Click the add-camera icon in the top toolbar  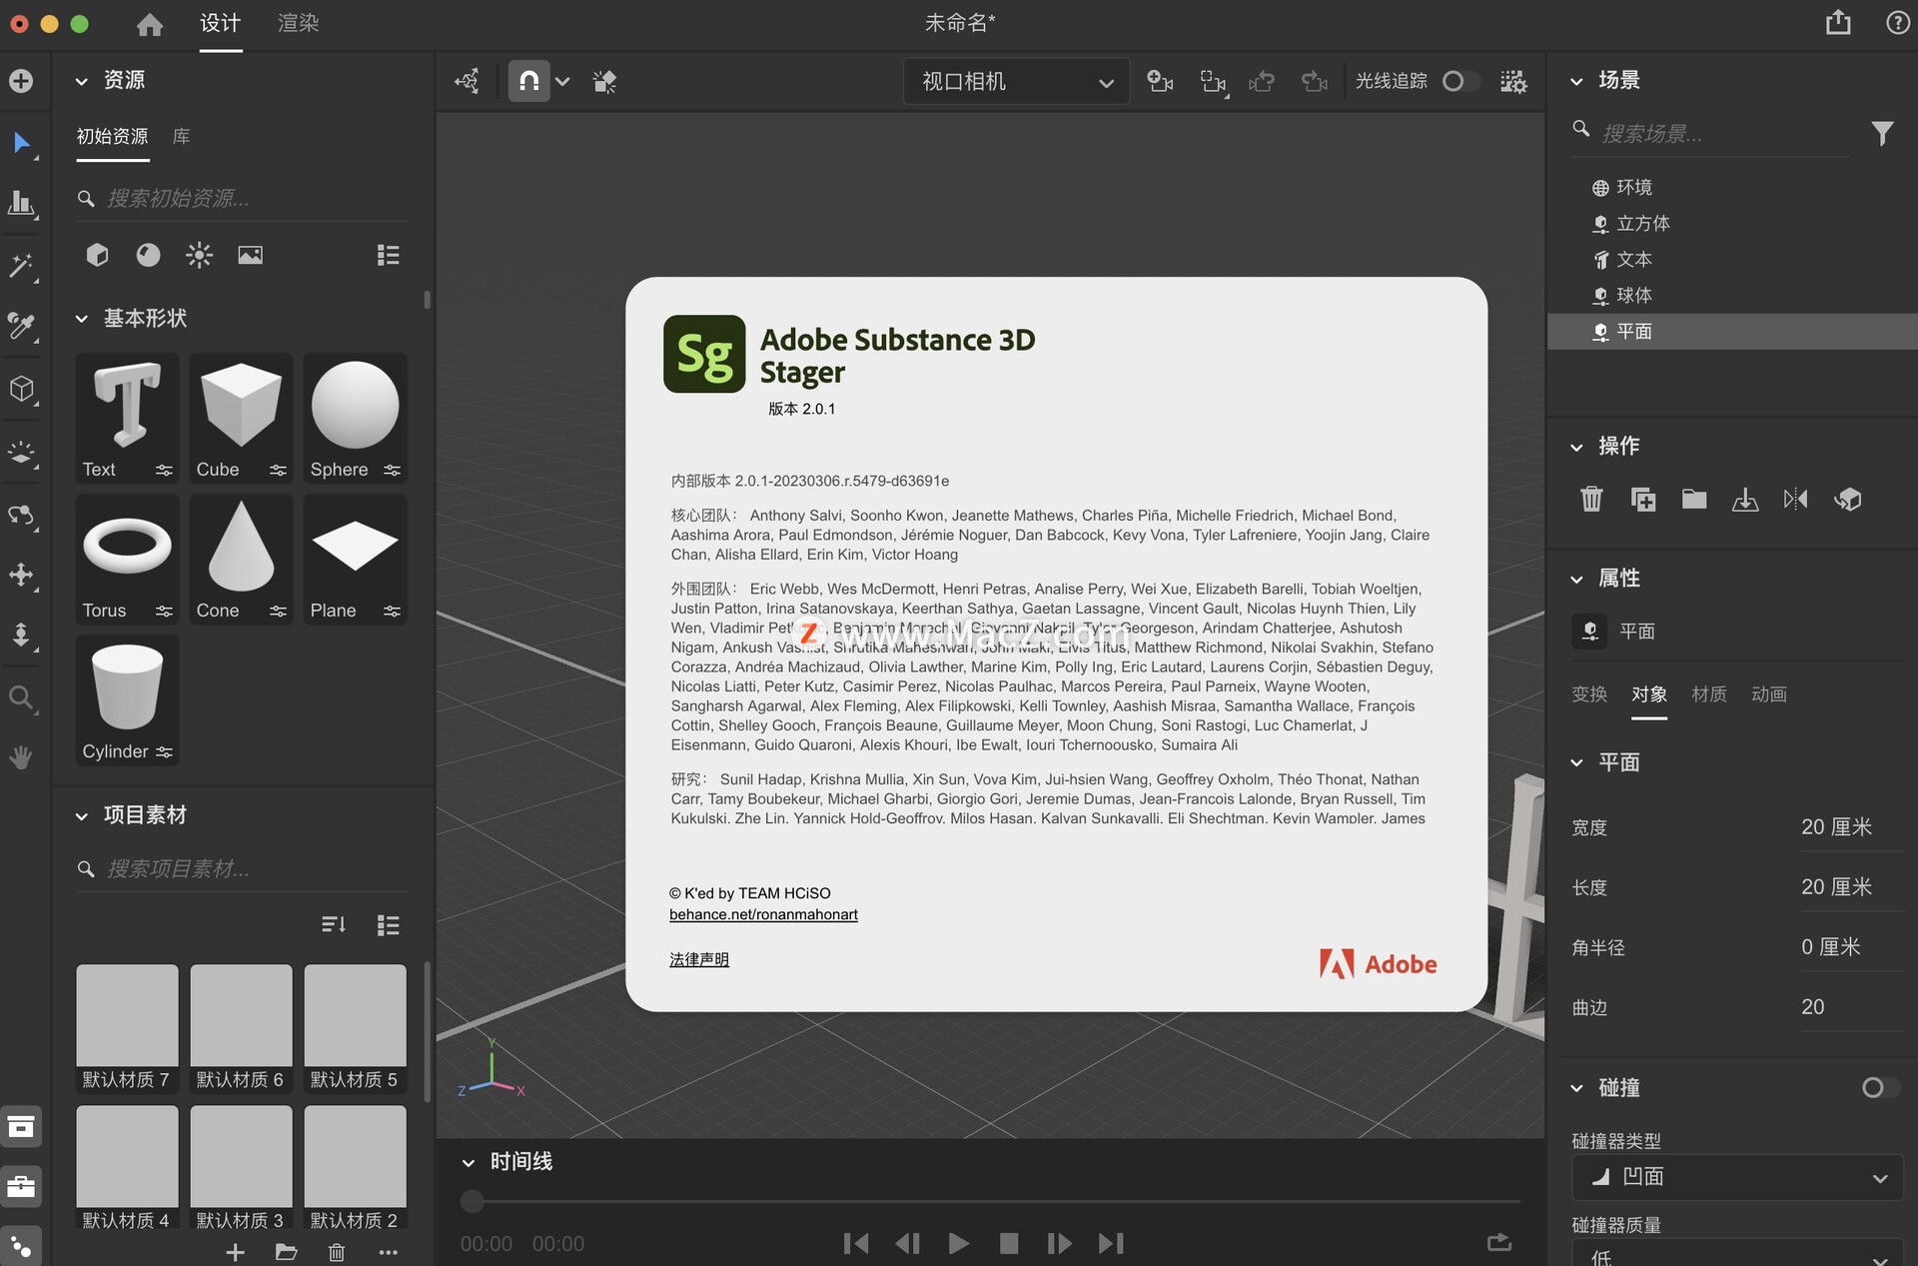pyautogui.click(x=1159, y=81)
